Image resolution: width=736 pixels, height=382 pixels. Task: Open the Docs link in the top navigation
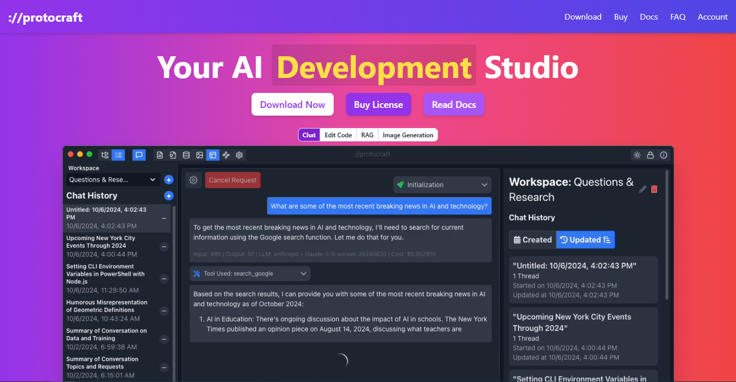pyautogui.click(x=649, y=17)
